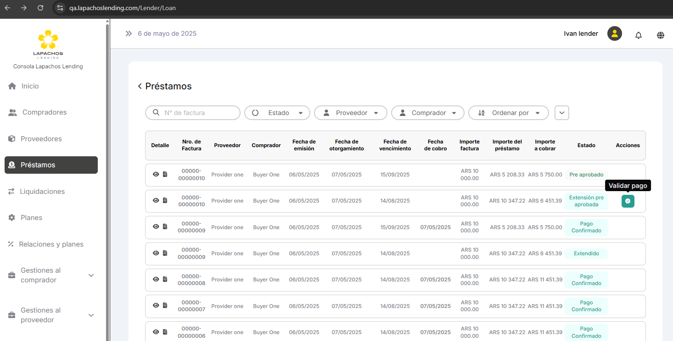Focus the Nº de factura search field
This screenshot has height=341, width=673.
pyautogui.click(x=198, y=113)
